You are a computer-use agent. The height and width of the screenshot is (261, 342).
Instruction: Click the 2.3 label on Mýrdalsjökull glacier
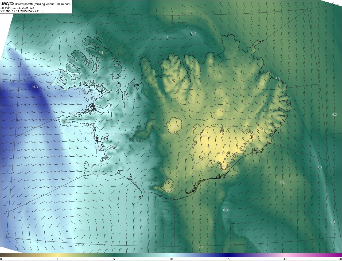click(168, 190)
